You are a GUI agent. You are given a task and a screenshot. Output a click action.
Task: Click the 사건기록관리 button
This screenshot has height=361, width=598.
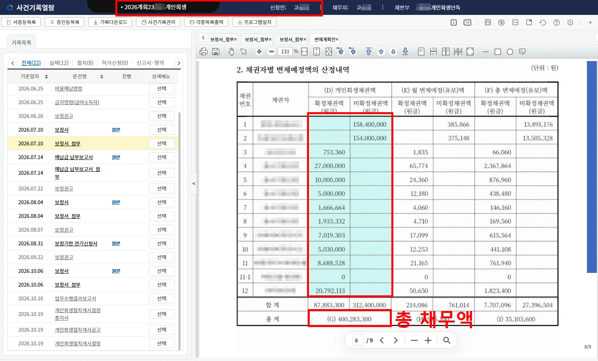158,22
